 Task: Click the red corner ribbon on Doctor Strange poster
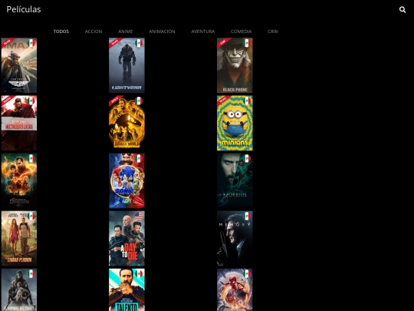pos(7,100)
